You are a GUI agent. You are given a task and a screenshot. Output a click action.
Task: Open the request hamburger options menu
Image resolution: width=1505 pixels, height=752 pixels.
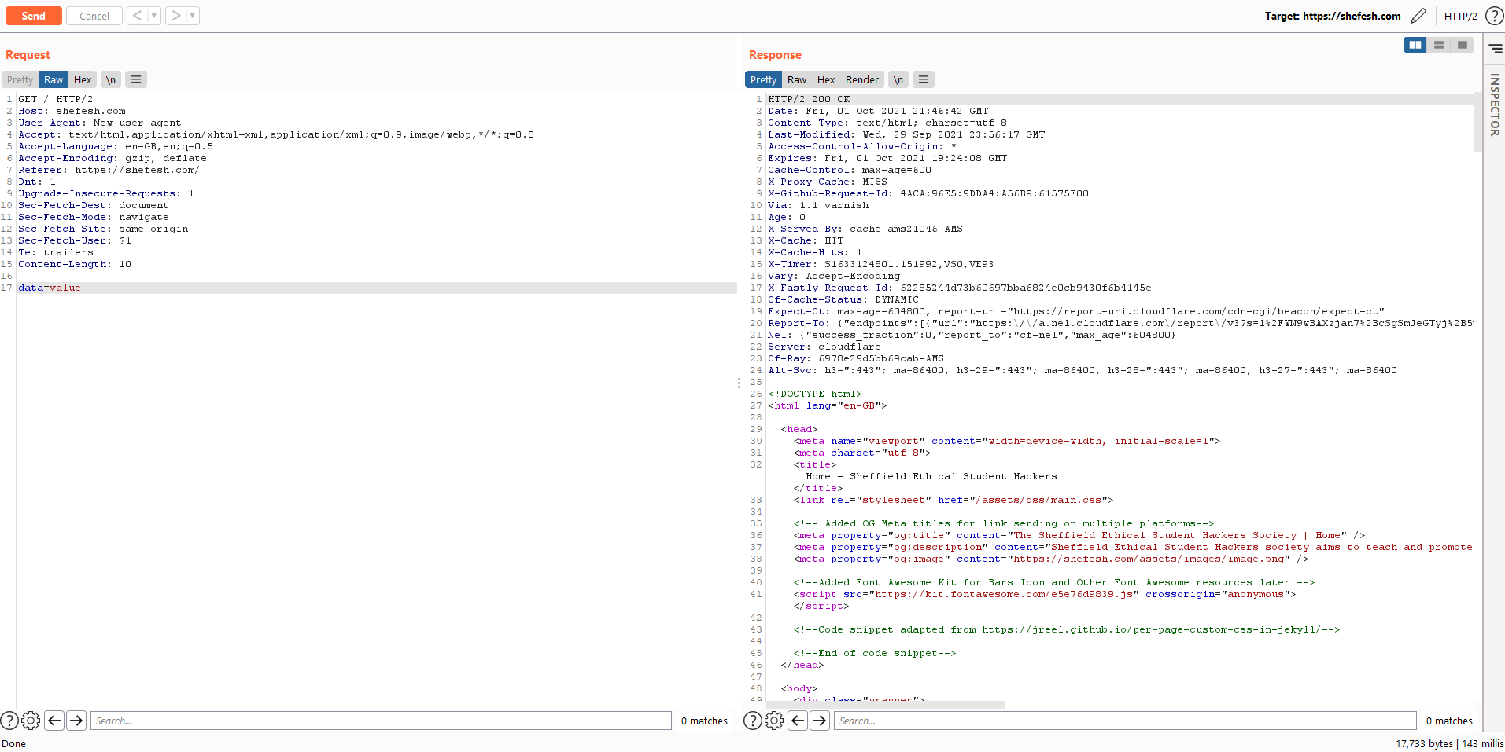tap(136, 79)
